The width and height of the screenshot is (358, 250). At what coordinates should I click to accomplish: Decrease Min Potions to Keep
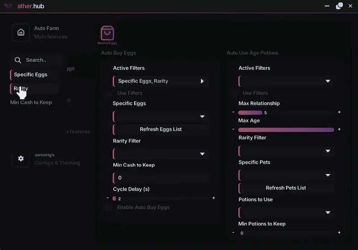point(233,233)
